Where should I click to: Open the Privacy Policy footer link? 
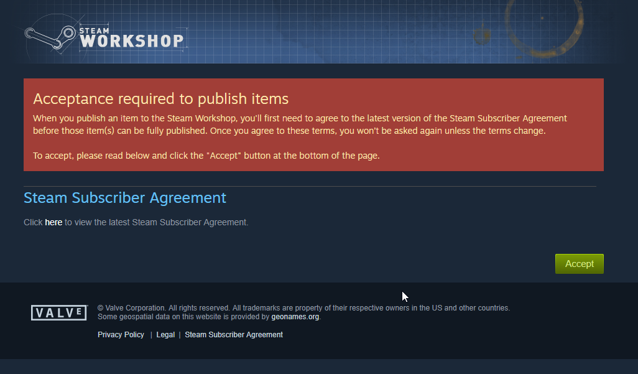coord(121,335)
